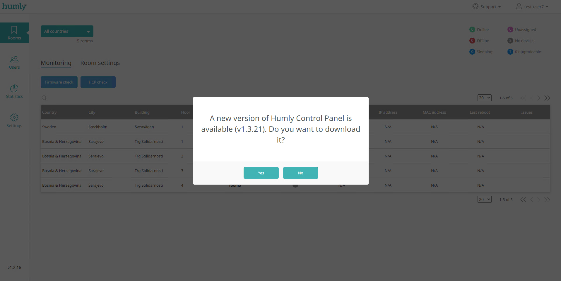Sort table by Last reboot column header
The image size is (561, 281).
tap(480, 112)
